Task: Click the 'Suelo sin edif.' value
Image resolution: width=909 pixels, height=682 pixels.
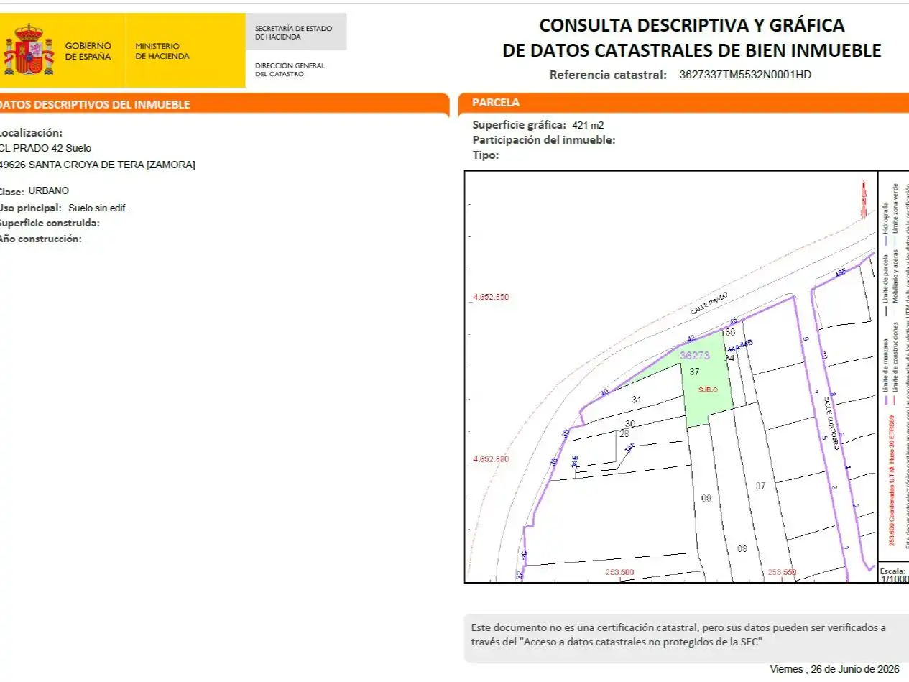Action: 98,208
